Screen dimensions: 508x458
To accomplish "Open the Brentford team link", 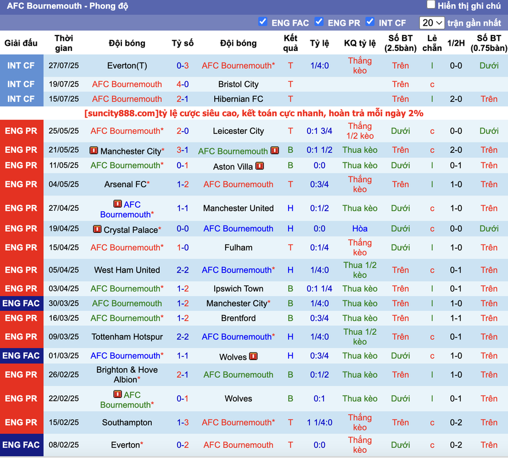I will coord(238,318).
